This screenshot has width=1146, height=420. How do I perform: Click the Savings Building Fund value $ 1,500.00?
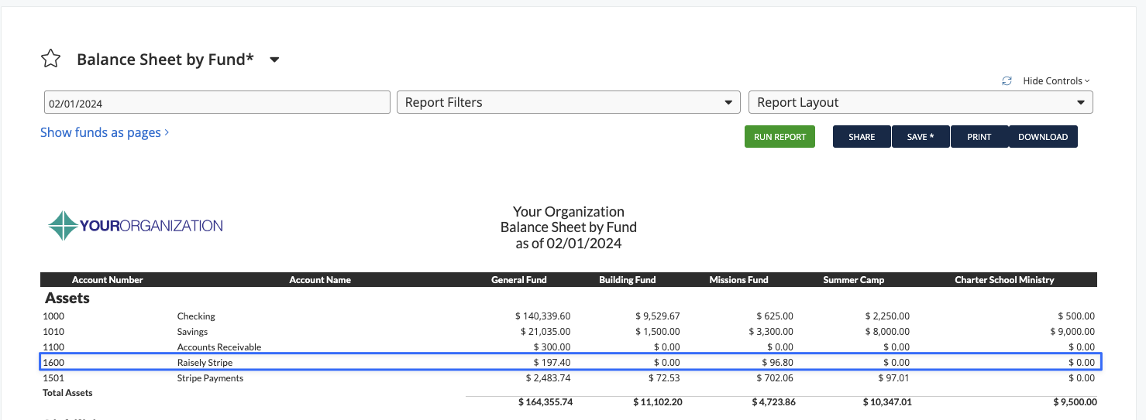[656, 332]
